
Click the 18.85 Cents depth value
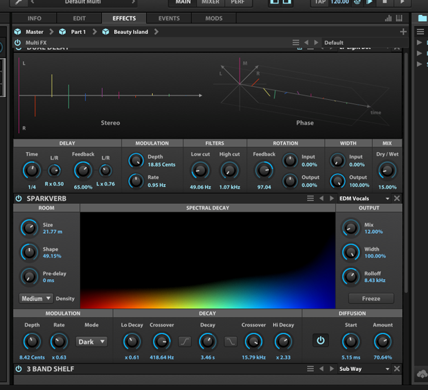pos(161,164)
